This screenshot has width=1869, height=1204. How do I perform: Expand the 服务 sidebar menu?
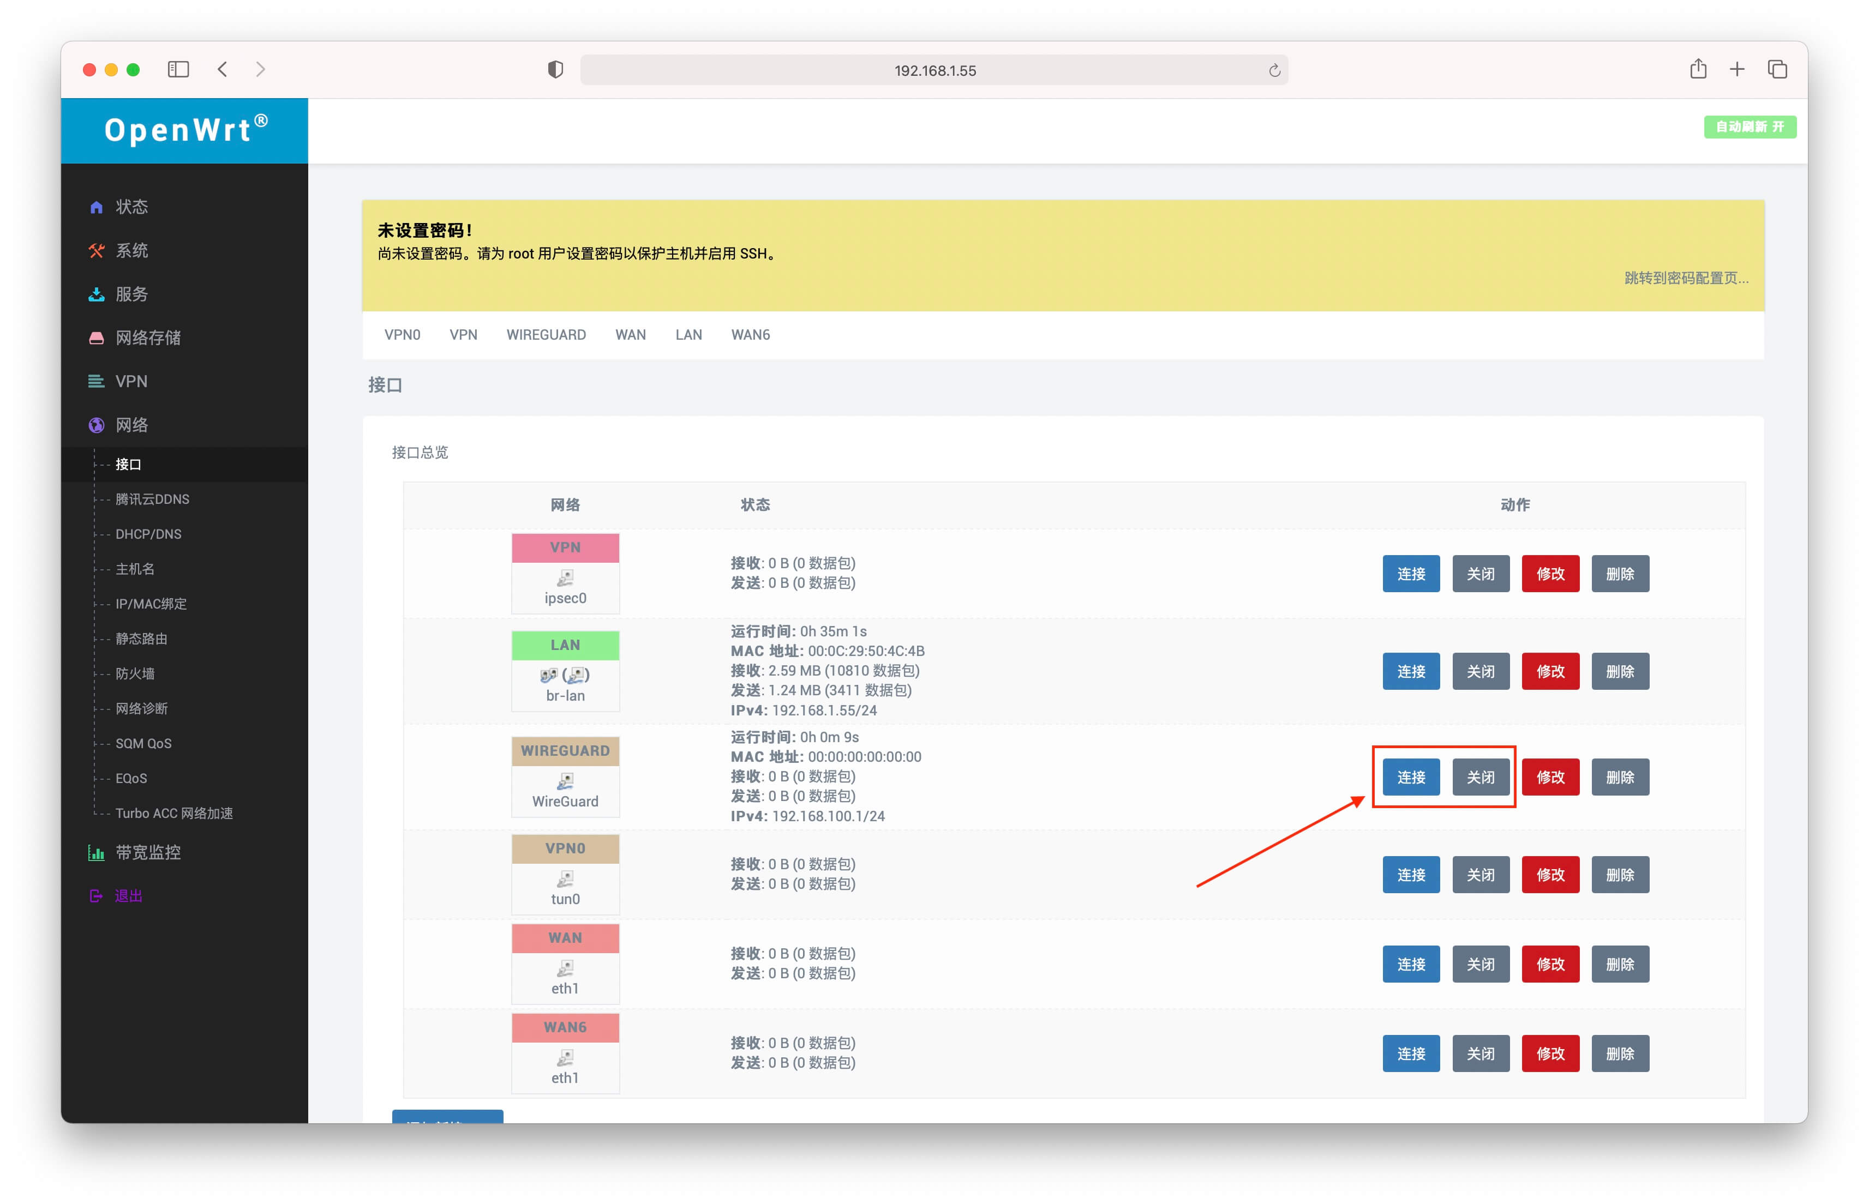pyautogui.click(x=131, y=294)
